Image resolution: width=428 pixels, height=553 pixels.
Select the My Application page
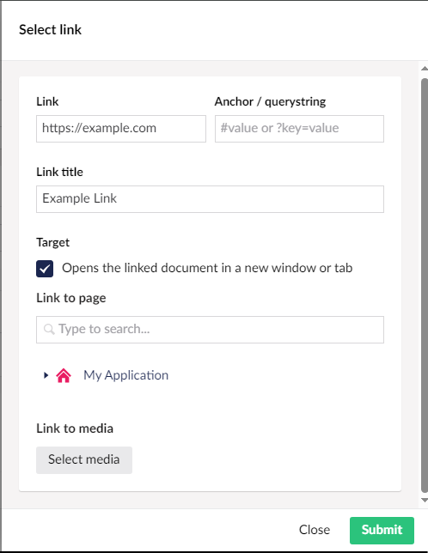tap(125, 375)
